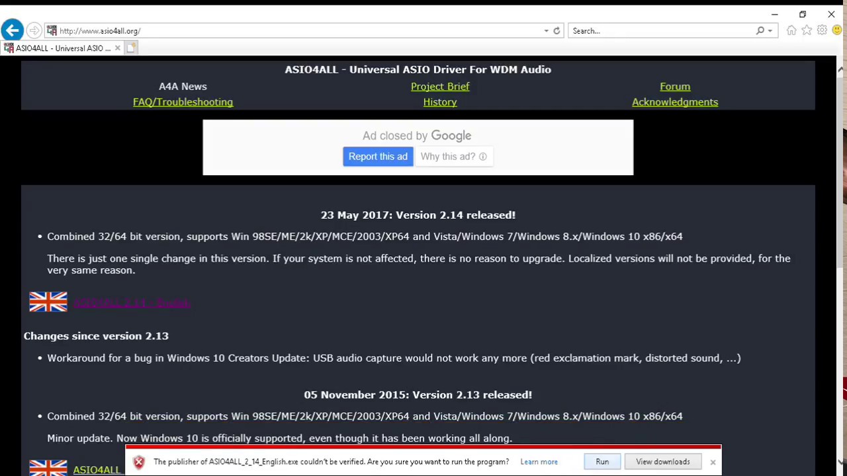
Task: Open the Tools gear icon
Action: [822, 30]
